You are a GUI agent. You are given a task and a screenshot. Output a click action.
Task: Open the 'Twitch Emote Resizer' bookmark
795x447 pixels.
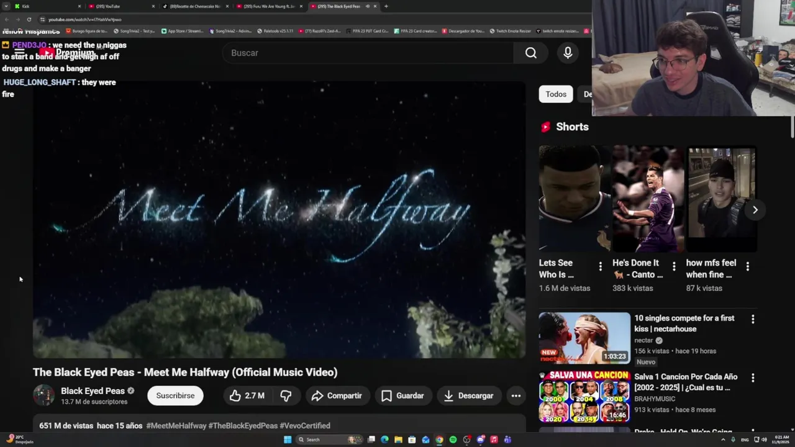point(511,31)
